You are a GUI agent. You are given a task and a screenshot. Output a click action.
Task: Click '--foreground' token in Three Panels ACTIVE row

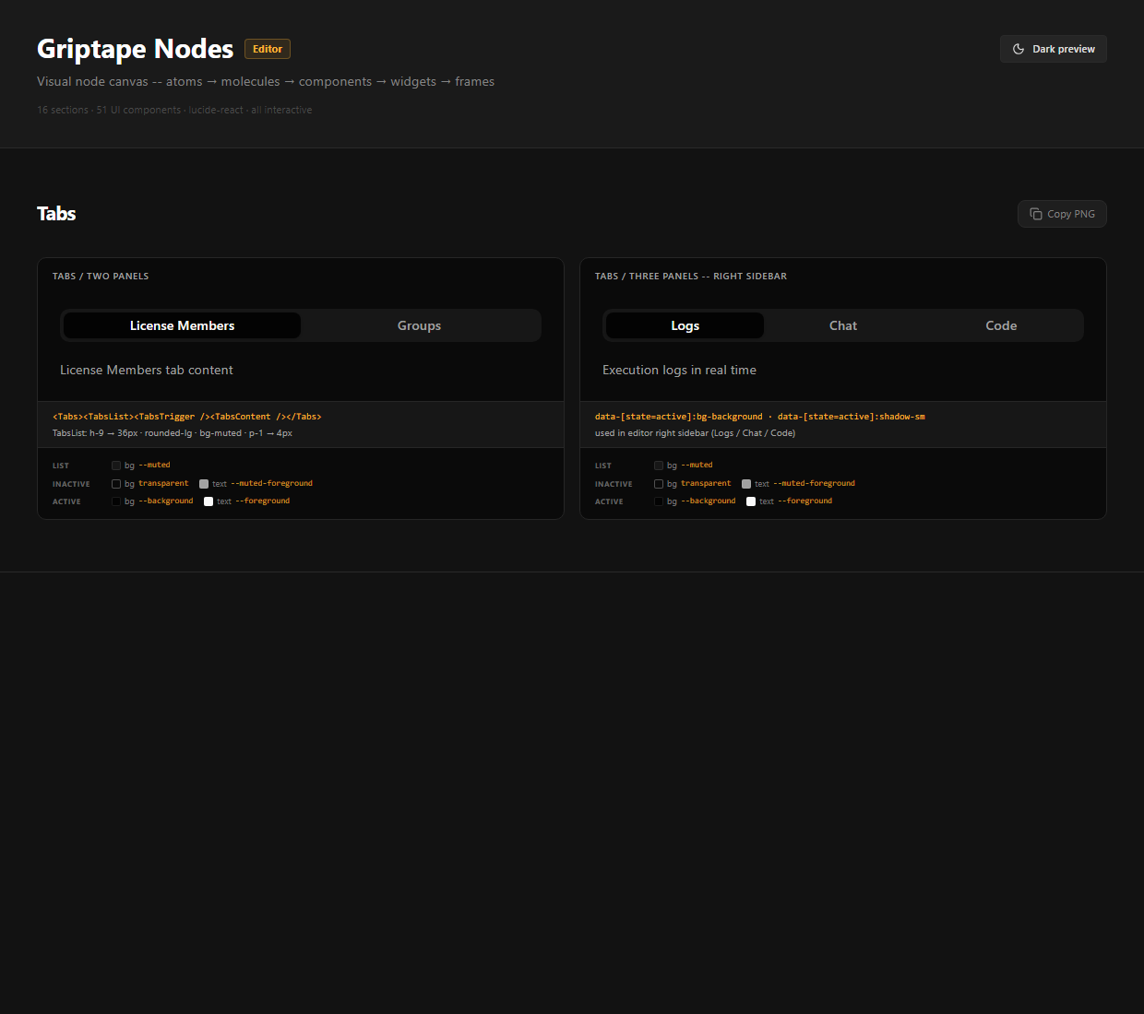[x=805, y=501]
